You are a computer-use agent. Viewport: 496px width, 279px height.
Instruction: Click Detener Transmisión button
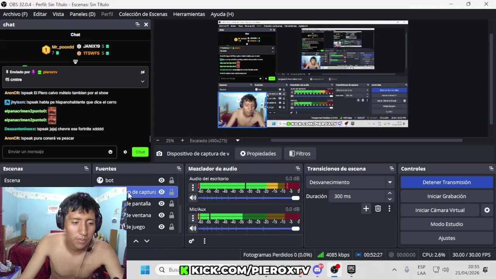[446, 182]
